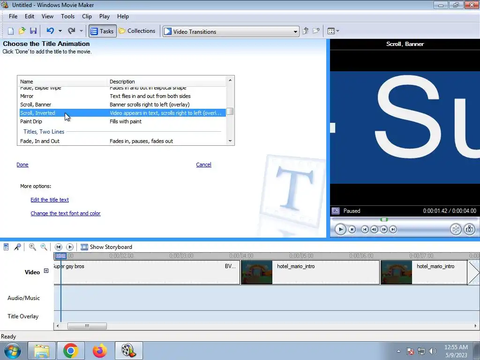Image resolution: width=480 pixels, height=360 pixels.
Task: Take a picture from preview
Action: (x=470, y=229)
